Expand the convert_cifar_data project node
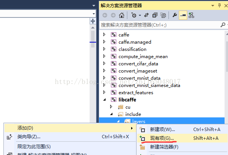The height and width of the screenshot is (155, 228). tap(104, 63)
